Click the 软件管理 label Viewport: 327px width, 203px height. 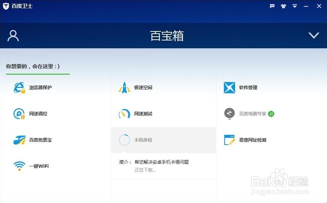[248, 87]
